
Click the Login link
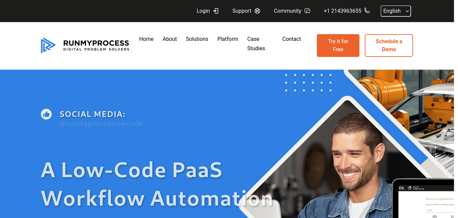pyautogui.click(x=203, y=11)
